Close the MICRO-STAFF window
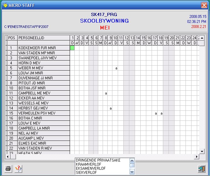The image size is (210, 176). (x=204, y=5)
